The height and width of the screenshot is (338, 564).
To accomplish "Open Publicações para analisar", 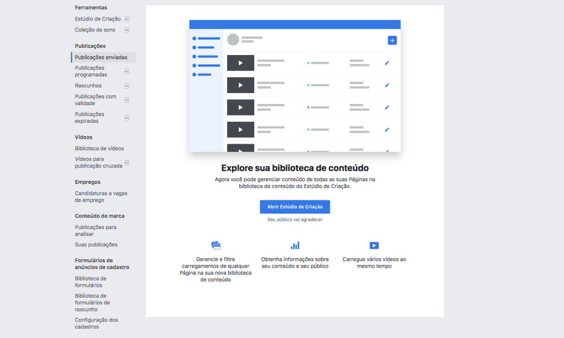I will click(96, 231).
